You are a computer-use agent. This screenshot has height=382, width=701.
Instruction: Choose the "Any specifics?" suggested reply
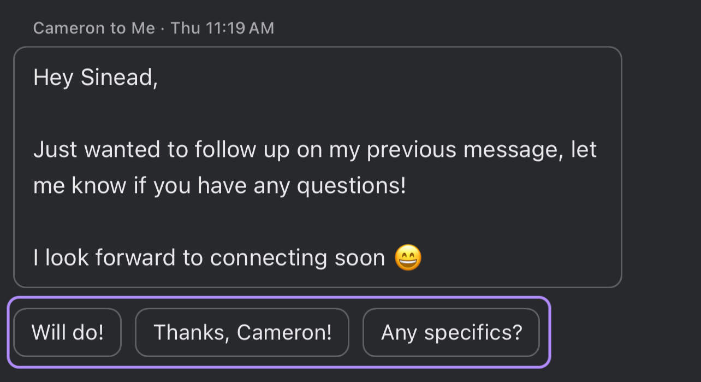451,332
